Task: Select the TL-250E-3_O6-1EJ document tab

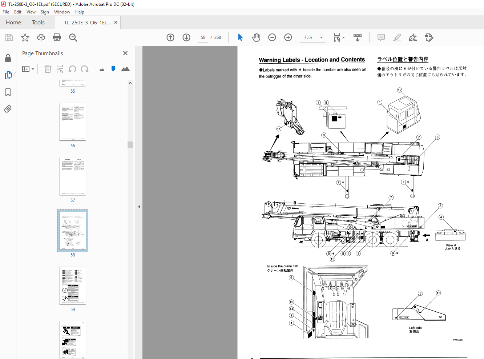Action: pyautogui.click(x=88, y=23)
